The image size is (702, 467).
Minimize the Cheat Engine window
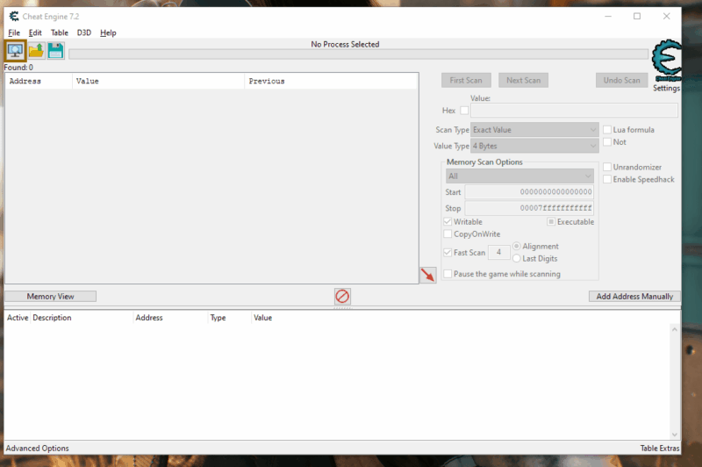608,17
